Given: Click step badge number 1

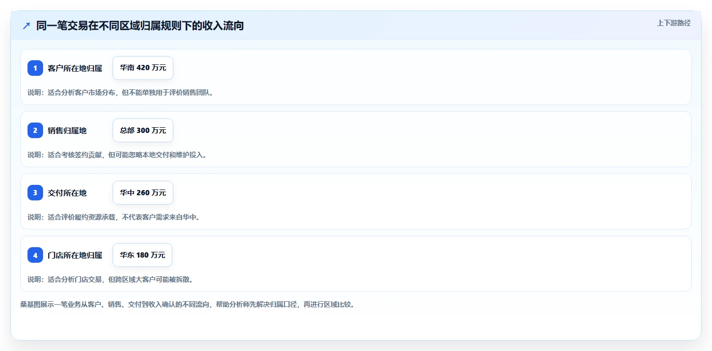Looking at the screenshot, I should [35, 68].
